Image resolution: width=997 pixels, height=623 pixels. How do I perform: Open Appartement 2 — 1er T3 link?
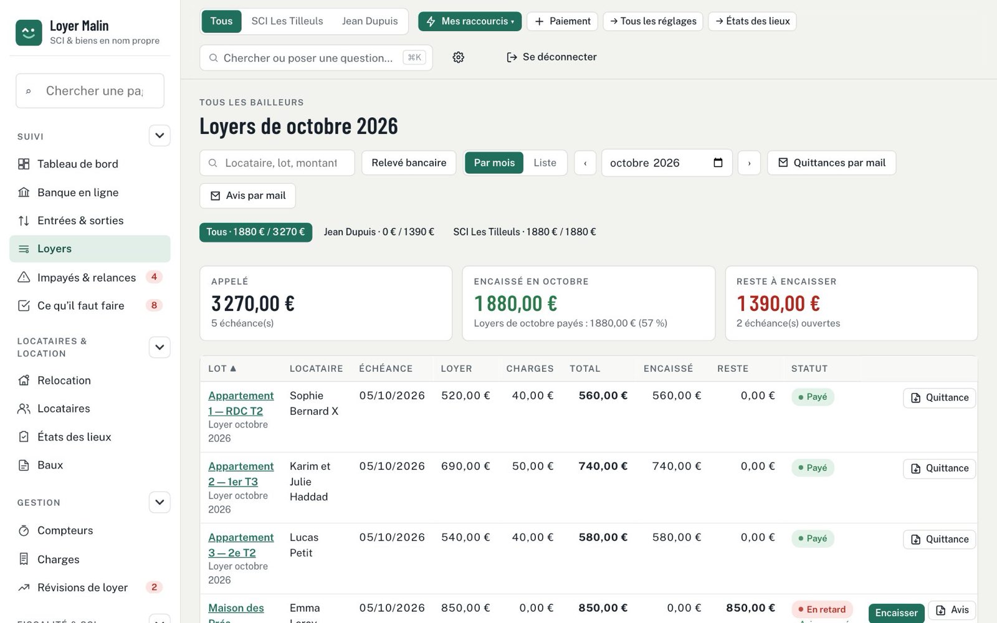(241, 474)
